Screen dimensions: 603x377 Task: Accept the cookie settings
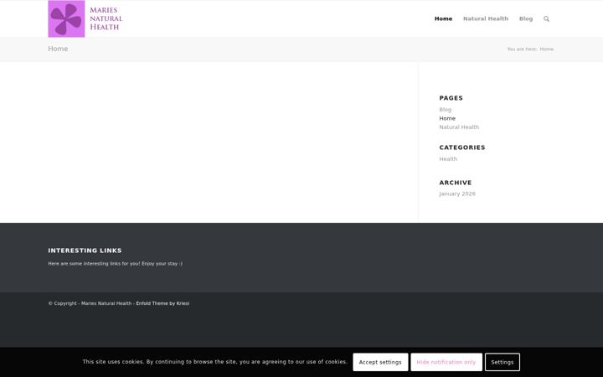[380, 362]
